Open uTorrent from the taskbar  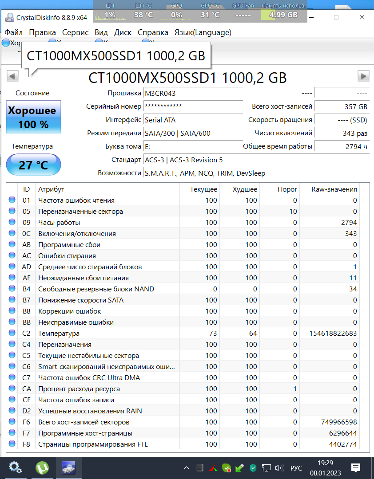click(42, 467)
